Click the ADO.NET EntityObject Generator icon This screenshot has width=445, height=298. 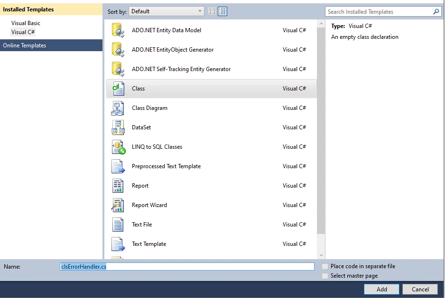click(118, 50)
